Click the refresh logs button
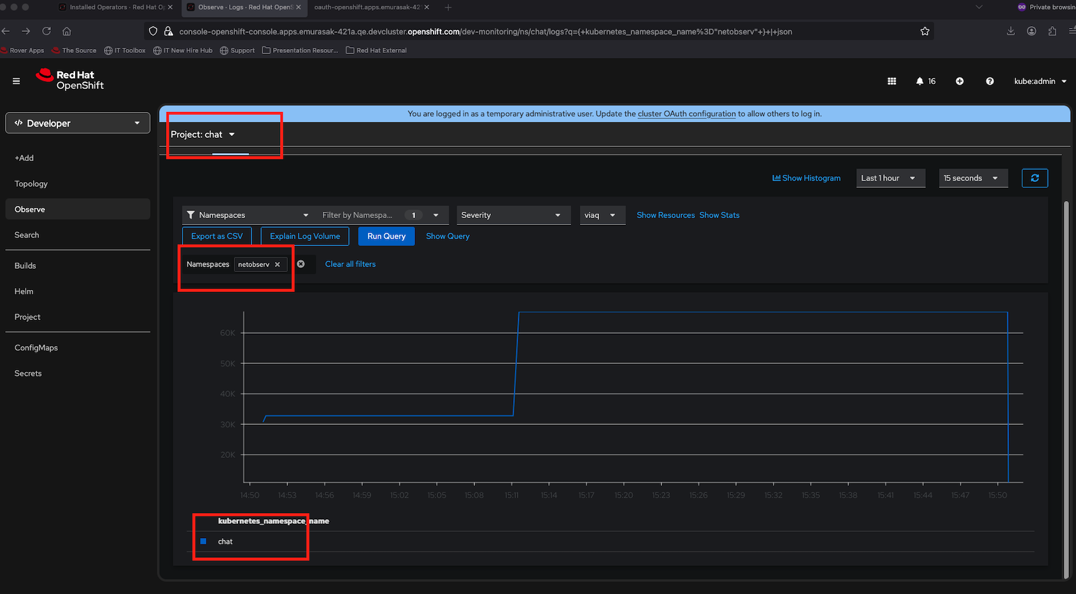Image resolution: width=1076 pixels, height=594 pixels. click(x=1035, y=178)
